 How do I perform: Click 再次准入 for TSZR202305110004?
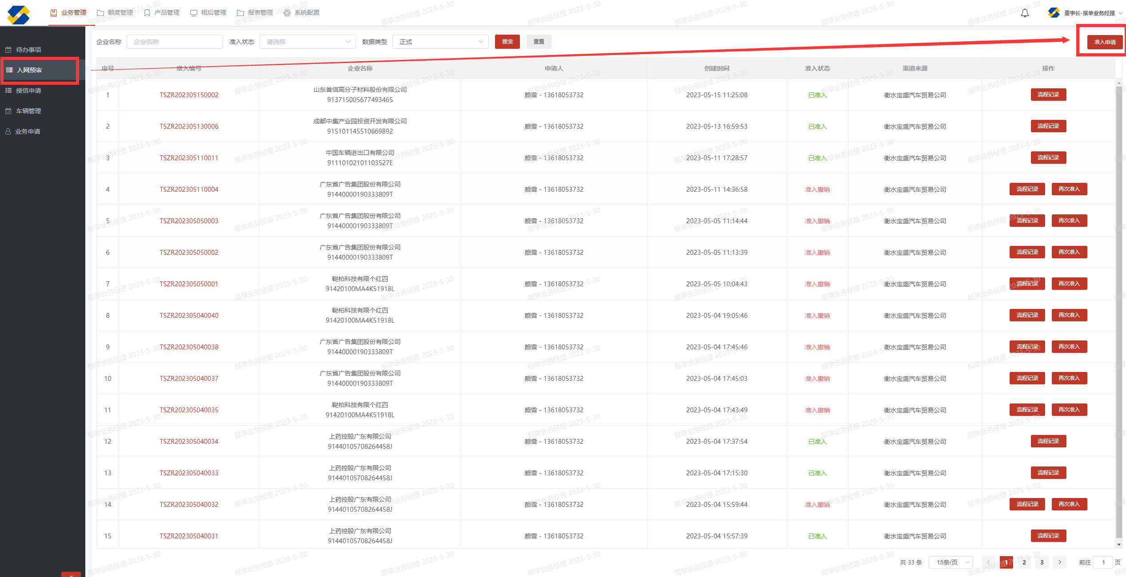[1069, 189]
